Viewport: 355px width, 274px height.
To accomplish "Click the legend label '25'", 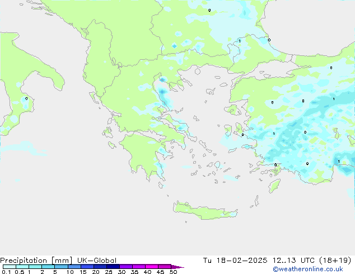I will coord(109,272).
